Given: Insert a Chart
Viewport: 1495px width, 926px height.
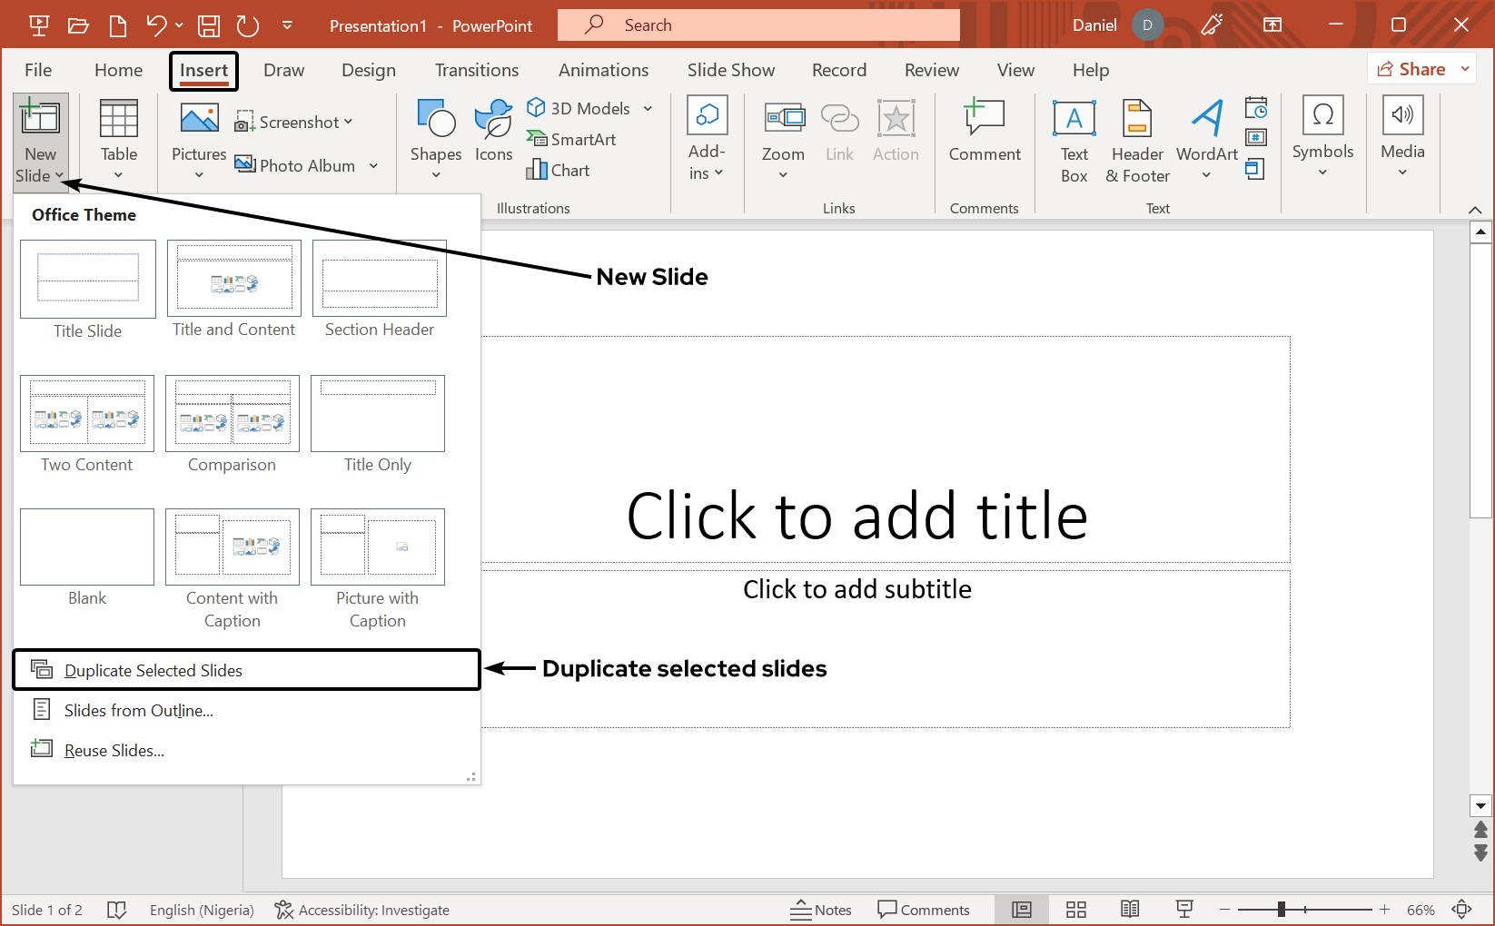Looking at the screenshot, I should pos(559,170).
